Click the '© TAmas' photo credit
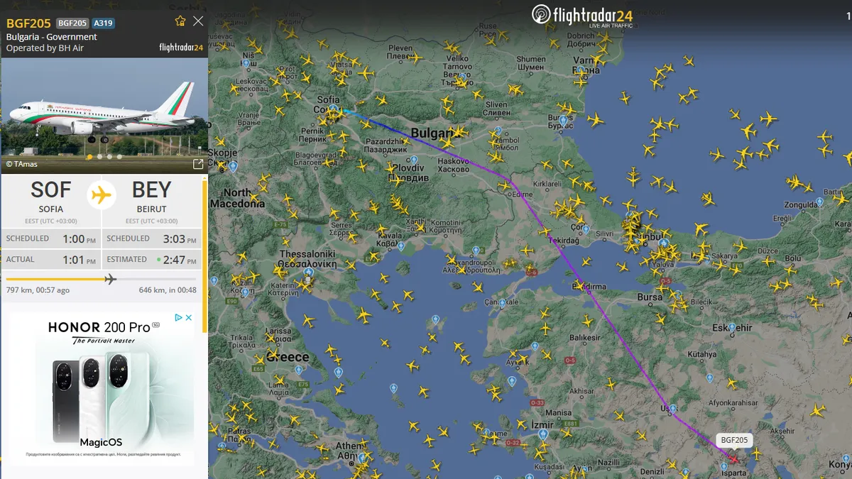This screenshot has width=852, height=479. tap(22, 164)
